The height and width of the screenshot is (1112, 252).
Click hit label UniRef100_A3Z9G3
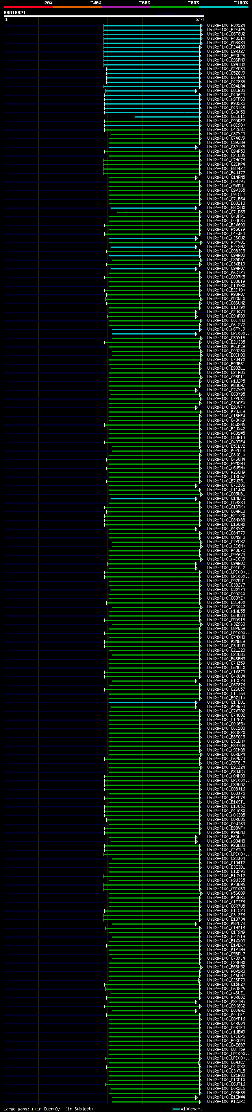click(x=226, y=624)
